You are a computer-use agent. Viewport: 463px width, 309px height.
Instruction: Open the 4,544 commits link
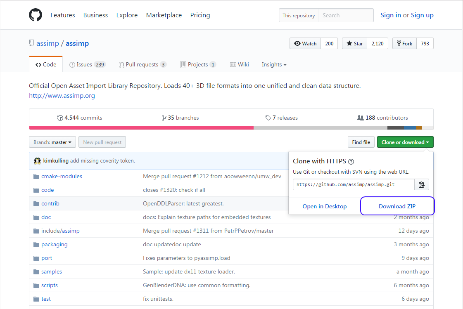(80, 118)
